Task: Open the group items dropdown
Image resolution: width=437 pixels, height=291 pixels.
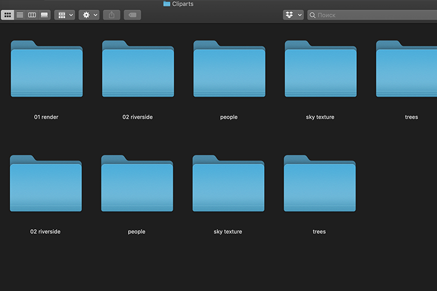Action: pos(65,15)
